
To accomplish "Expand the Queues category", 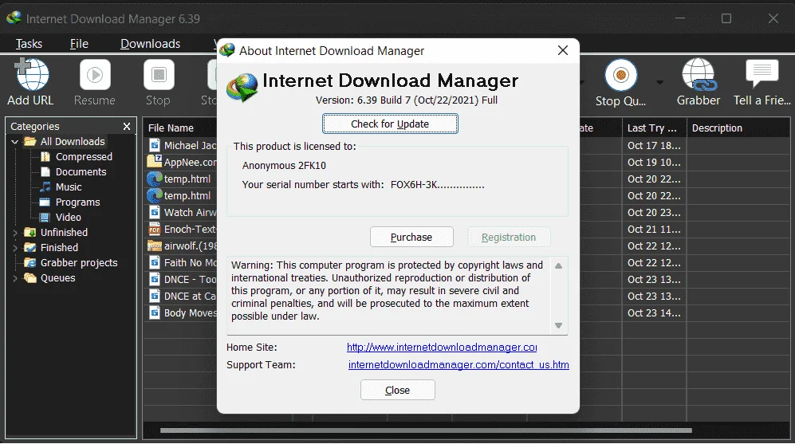I will pos(14,279).
